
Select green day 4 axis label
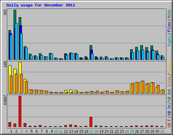coord(26,131)
